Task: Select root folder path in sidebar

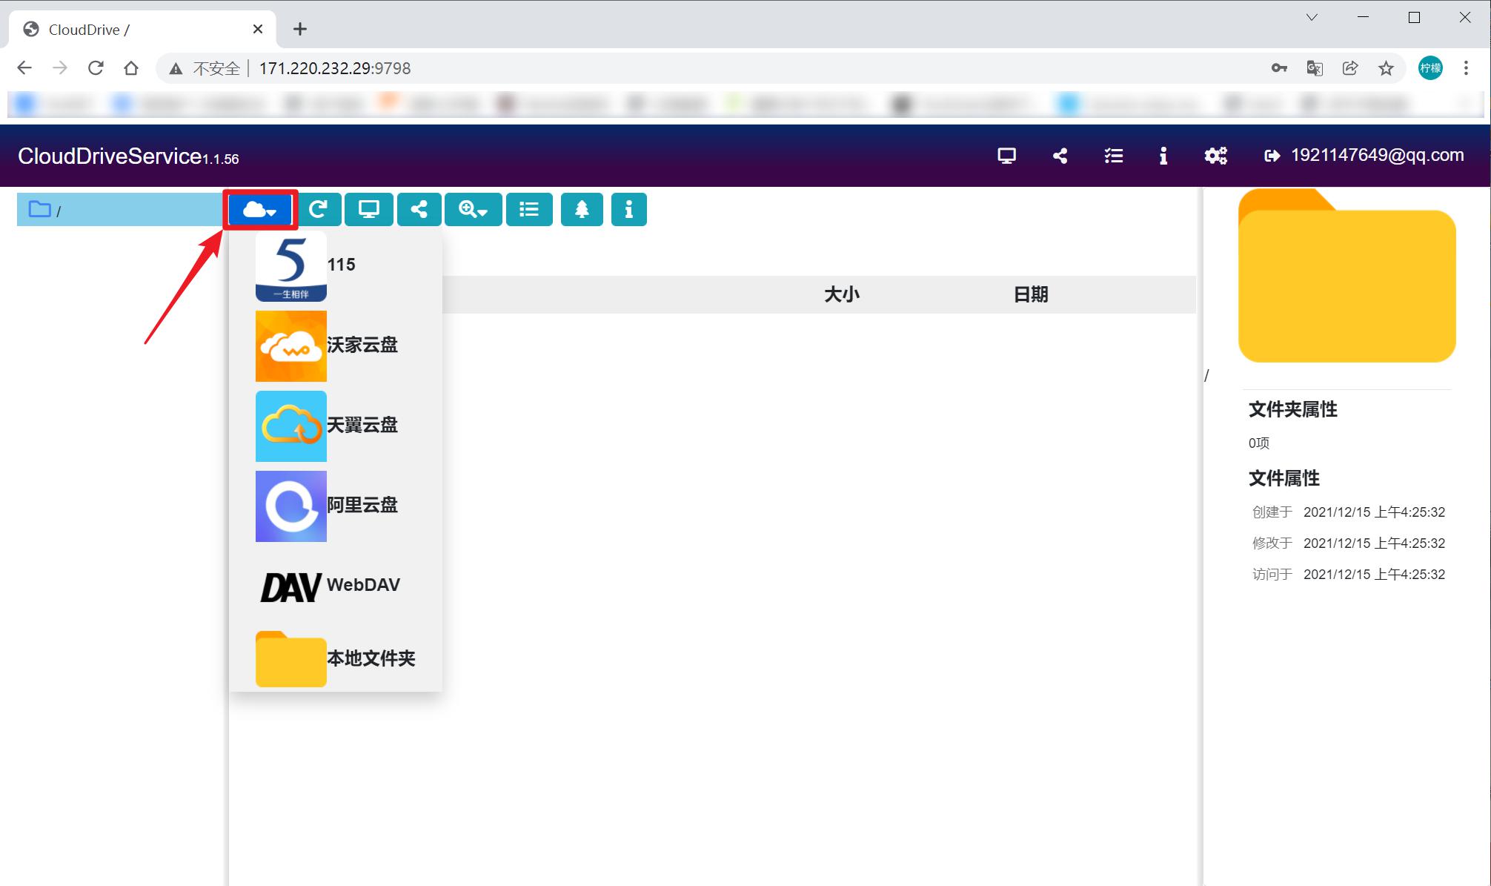Action: coord(119,210)
